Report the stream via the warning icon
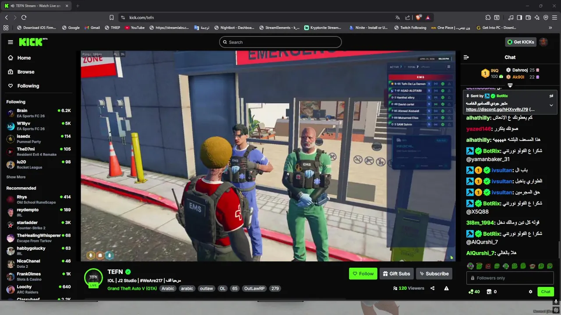 tap(446, 288)
